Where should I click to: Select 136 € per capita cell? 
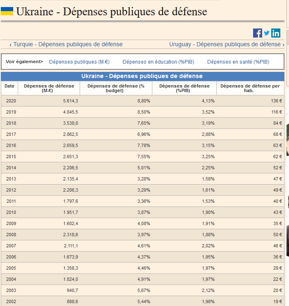click(x=250, y=101)
